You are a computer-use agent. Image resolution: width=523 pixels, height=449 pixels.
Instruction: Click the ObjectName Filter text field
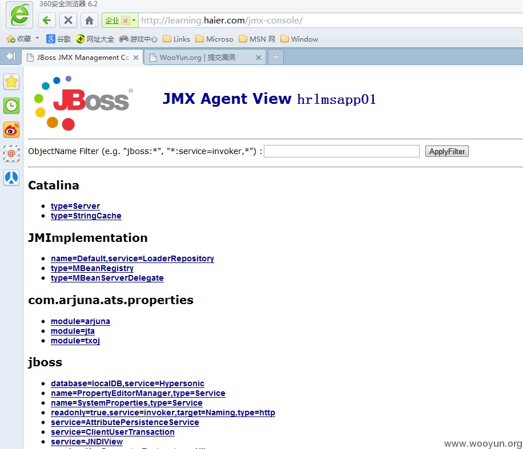341,151
